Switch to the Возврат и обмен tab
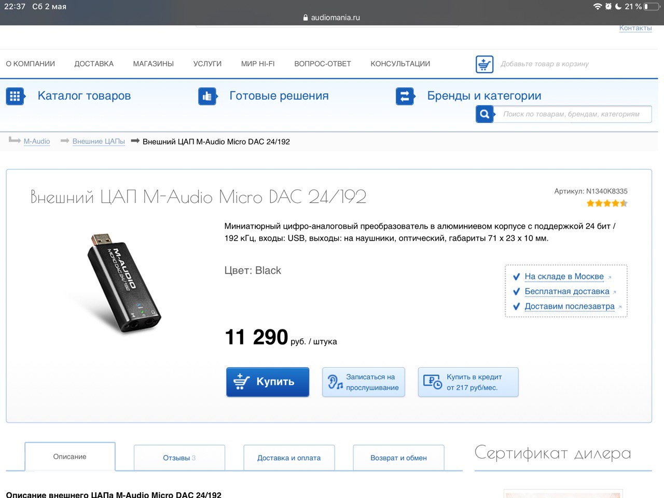This screenshot has width=664, height=498. pos(398,458)
